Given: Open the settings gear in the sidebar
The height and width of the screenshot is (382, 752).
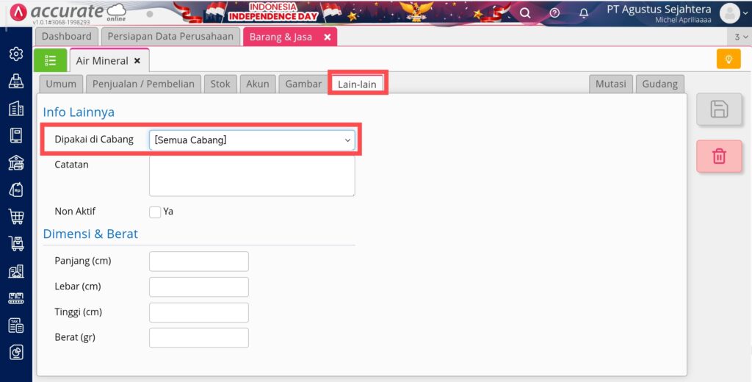Looking at the screenshot, I should click(x=16, y=54).
